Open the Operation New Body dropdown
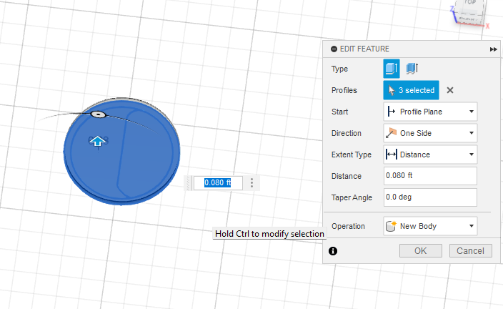The height and width of the screenshot is (309, 503). 430,226
